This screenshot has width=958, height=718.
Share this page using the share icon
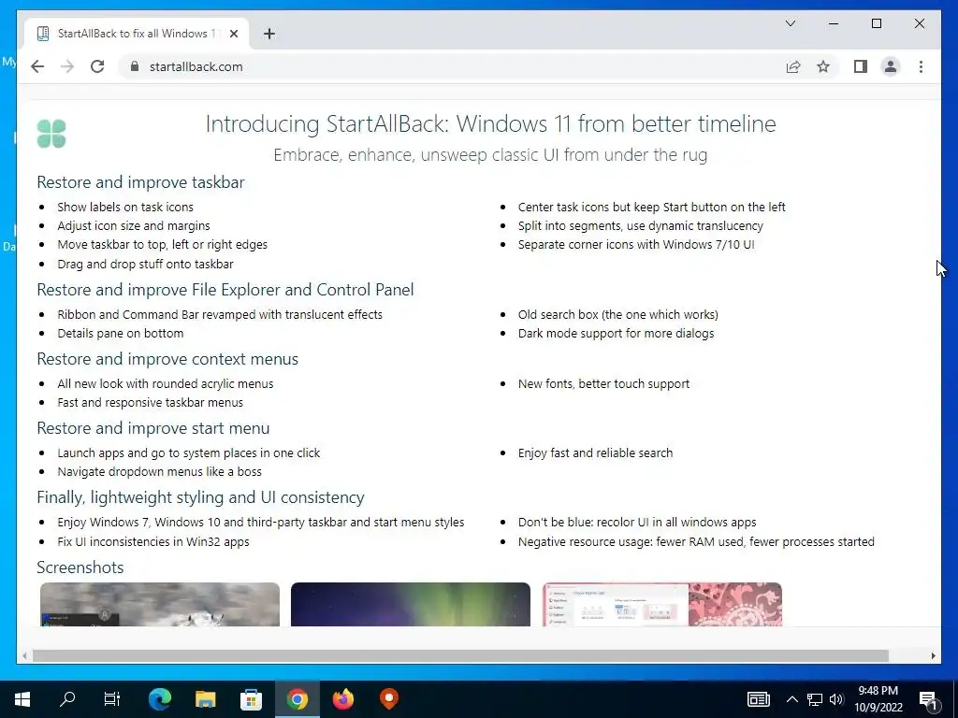point(793,66)
